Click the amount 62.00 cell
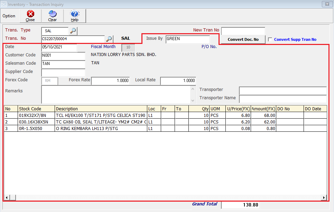The image size is (334, 212). [x=263, y=122]
